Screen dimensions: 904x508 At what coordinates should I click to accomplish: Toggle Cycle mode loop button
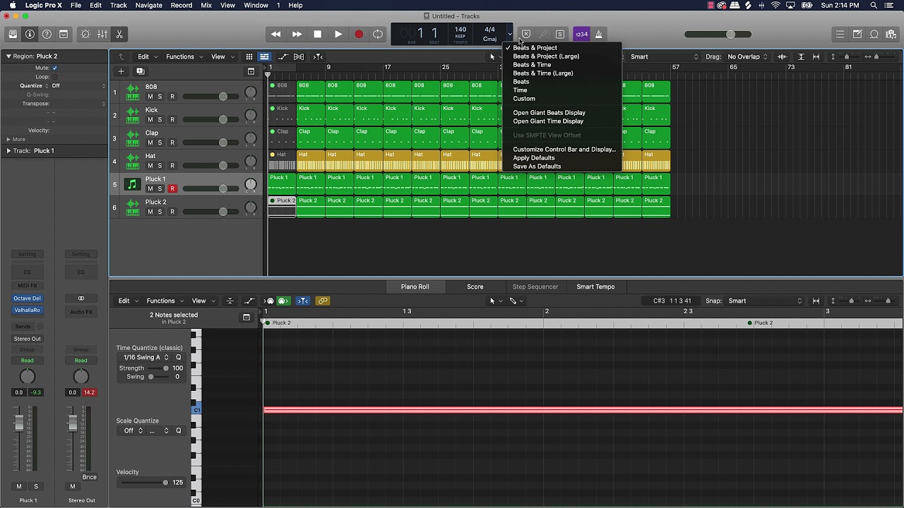pos(379,34)
